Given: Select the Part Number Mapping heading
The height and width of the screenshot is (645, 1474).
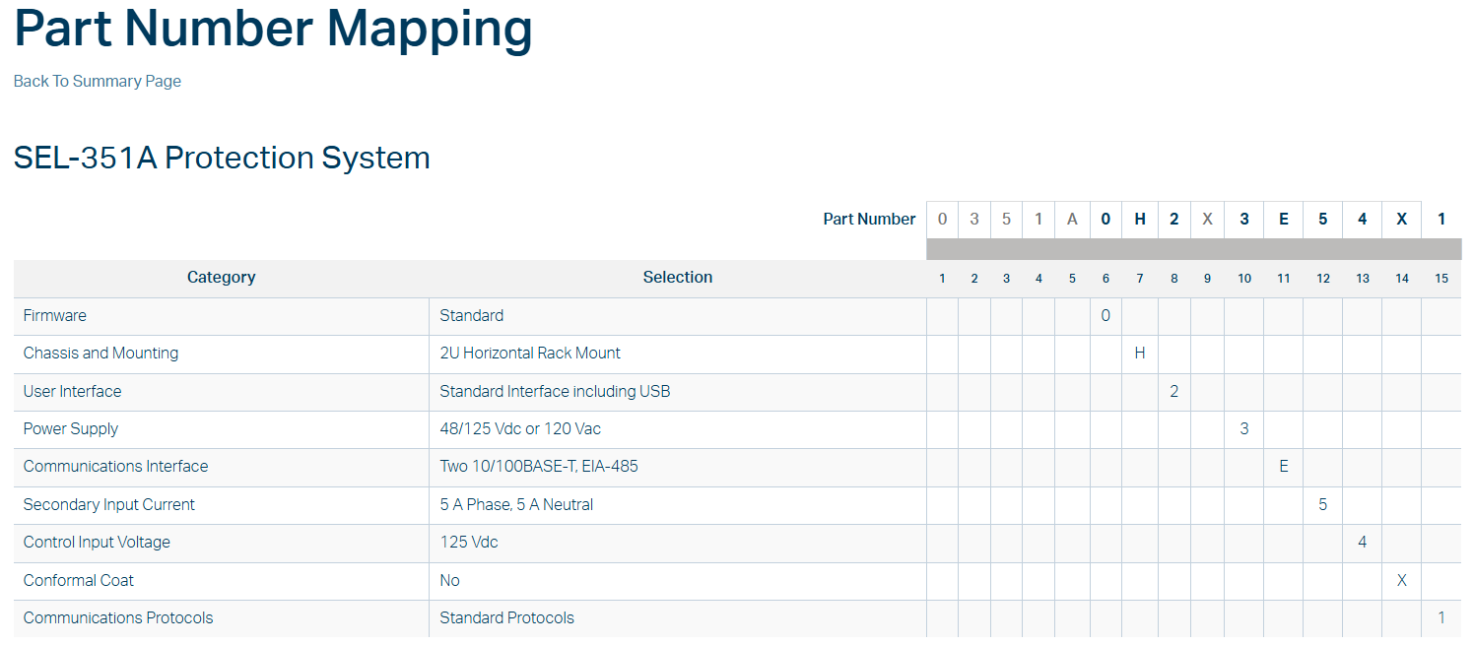Looking at the screenshot, I should (273, 28).
